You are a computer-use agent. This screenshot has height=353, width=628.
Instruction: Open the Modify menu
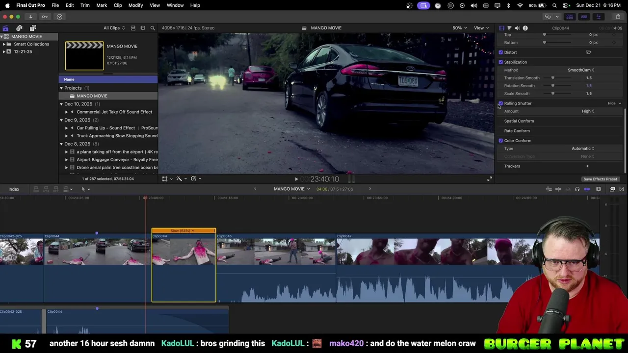(135, 5)
